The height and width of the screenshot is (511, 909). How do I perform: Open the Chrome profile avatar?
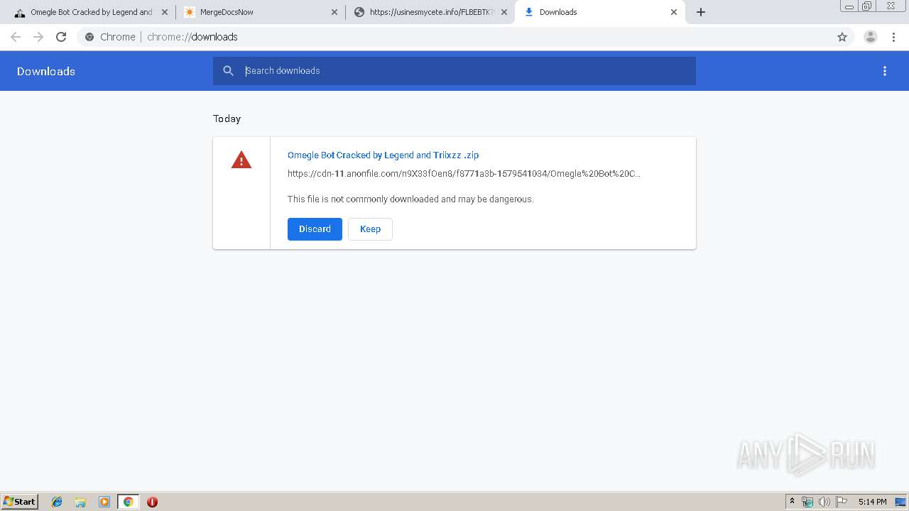click(871, 37)
